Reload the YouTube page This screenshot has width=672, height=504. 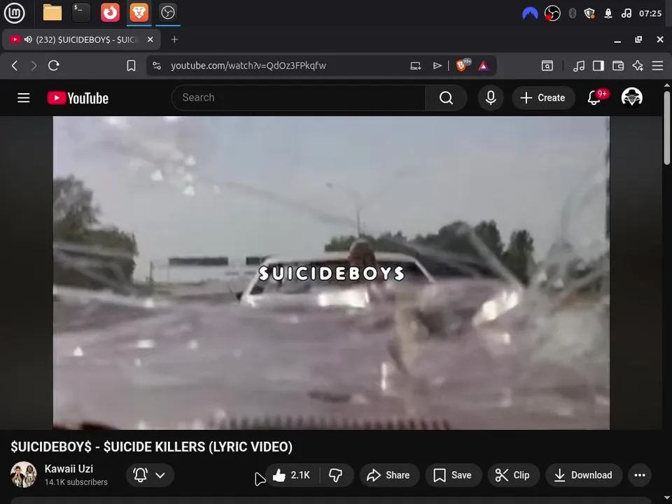tap(54, 66)
